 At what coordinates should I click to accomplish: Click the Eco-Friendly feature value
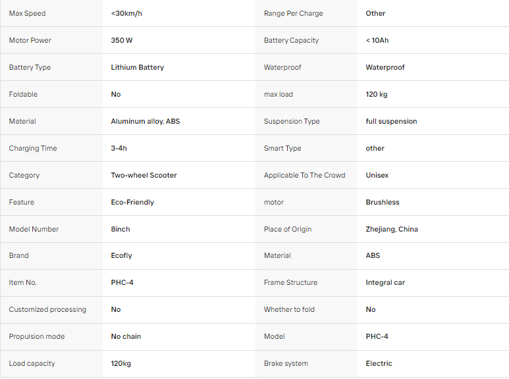[x=132, y=202]
